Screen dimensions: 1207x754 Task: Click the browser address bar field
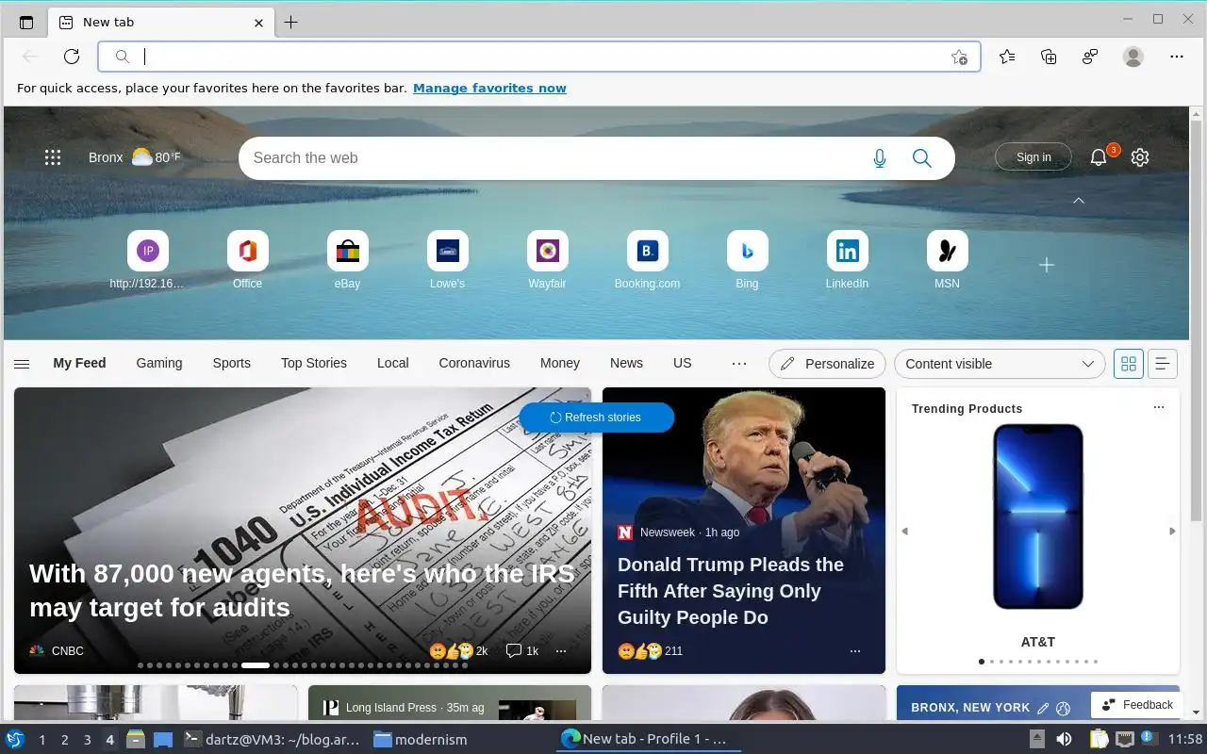539,57
